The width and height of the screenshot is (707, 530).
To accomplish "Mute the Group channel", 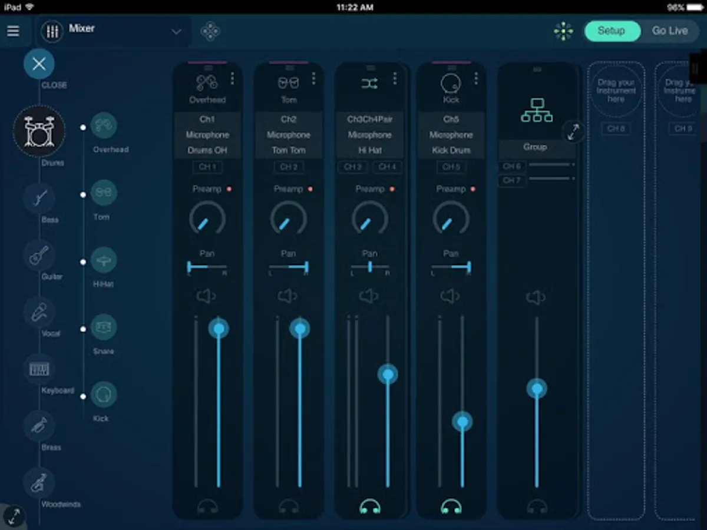I will tap(536, 297).
